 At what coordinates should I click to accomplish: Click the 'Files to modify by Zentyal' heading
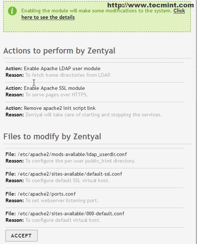52,136
